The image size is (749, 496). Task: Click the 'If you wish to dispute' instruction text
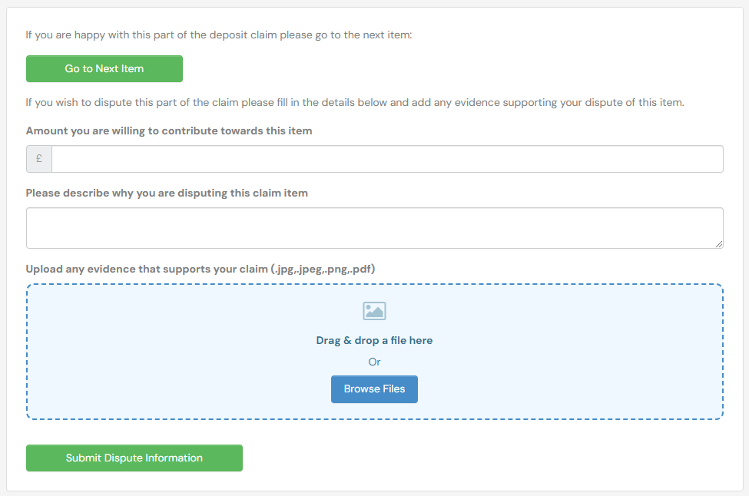pos(354,102)
